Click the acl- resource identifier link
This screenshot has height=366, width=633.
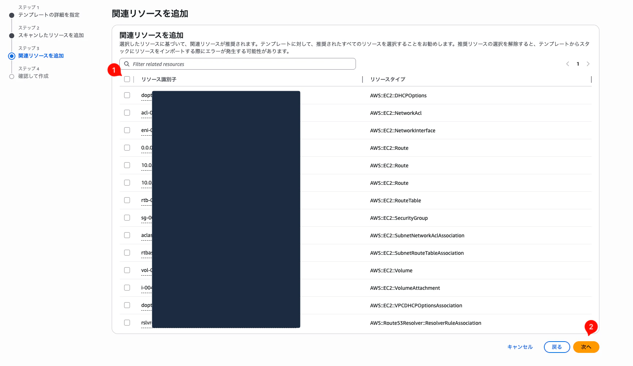147,113
